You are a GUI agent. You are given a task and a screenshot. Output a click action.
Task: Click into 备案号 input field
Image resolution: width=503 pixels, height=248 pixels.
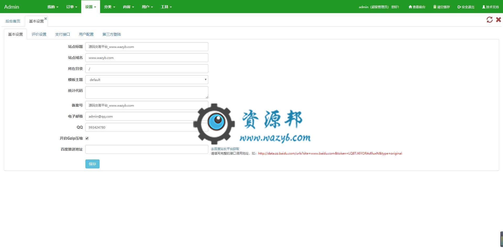click(x=147, y=105)
